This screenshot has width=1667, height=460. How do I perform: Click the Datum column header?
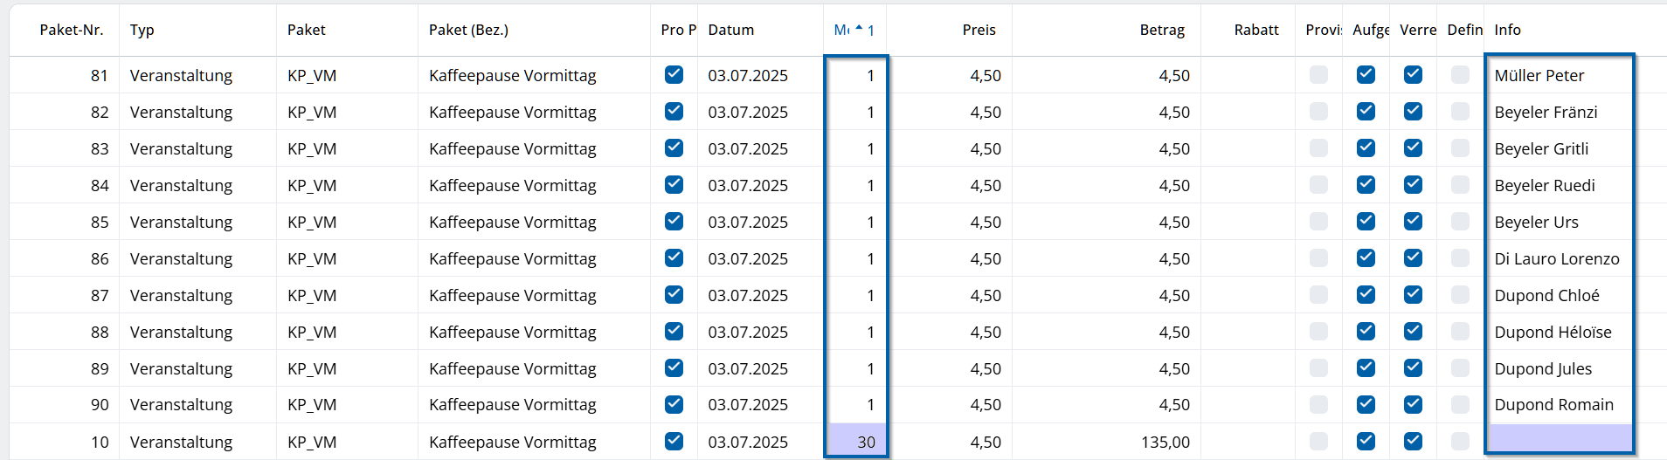[x=731, y=30]
